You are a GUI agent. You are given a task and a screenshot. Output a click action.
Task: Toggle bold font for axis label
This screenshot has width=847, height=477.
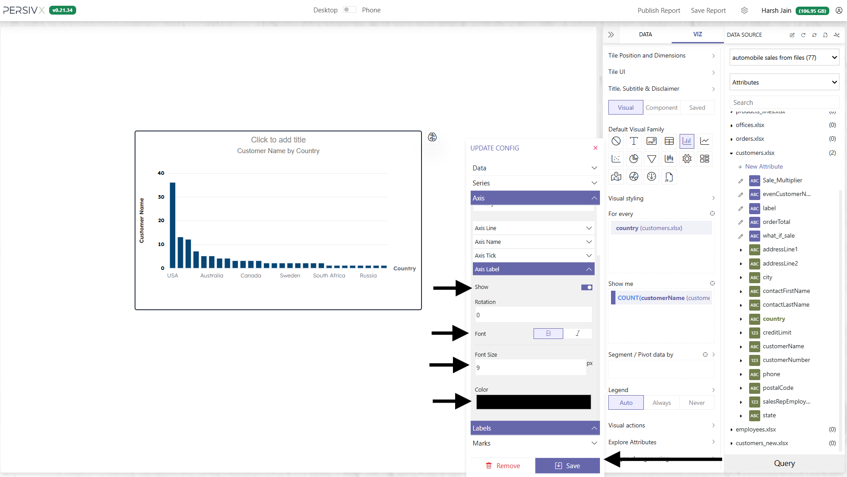click(x=548, y=334)
